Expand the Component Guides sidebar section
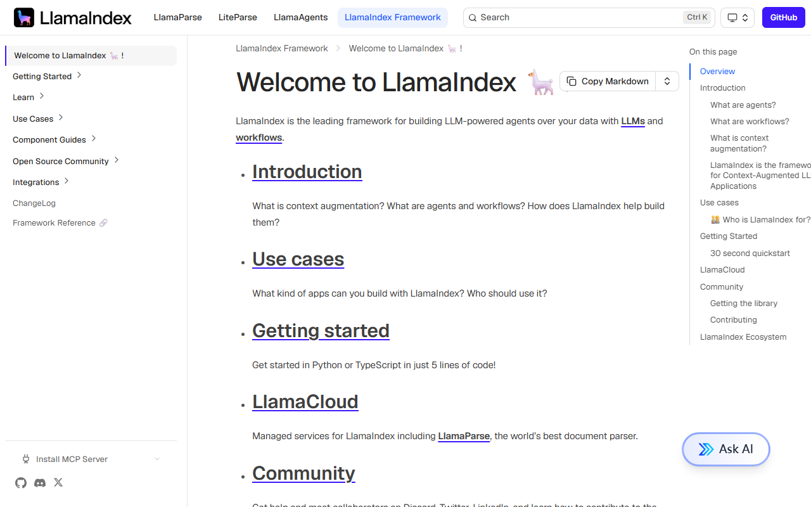 [x=94, y=139]
